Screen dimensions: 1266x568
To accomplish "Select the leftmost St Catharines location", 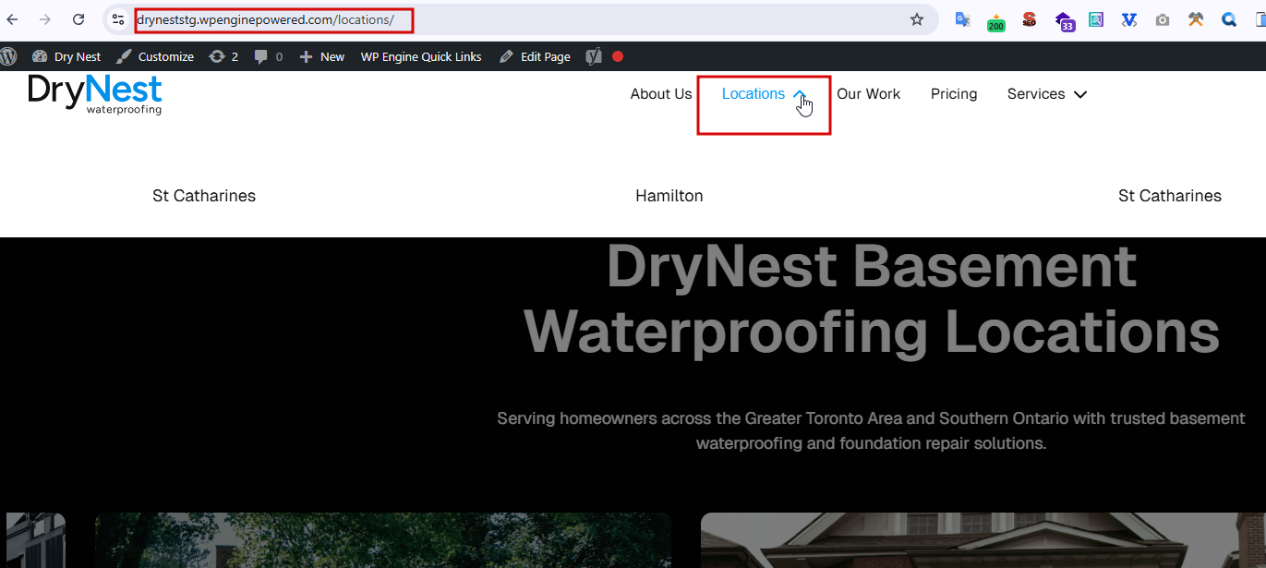I will (x=204, y=196).
